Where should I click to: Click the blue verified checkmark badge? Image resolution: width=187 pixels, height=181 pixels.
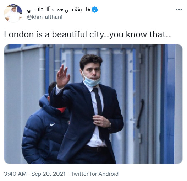point(95,10)
